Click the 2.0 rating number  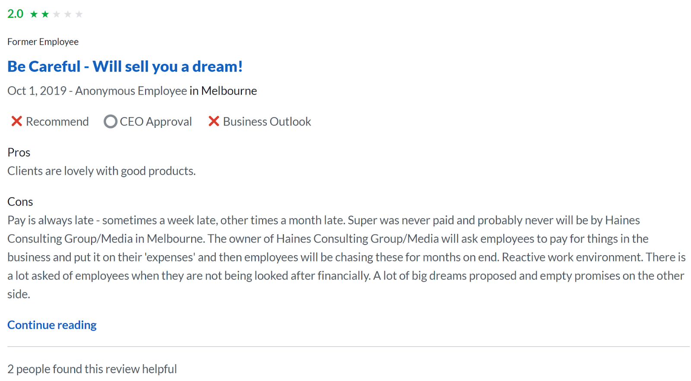pos(16,14)
